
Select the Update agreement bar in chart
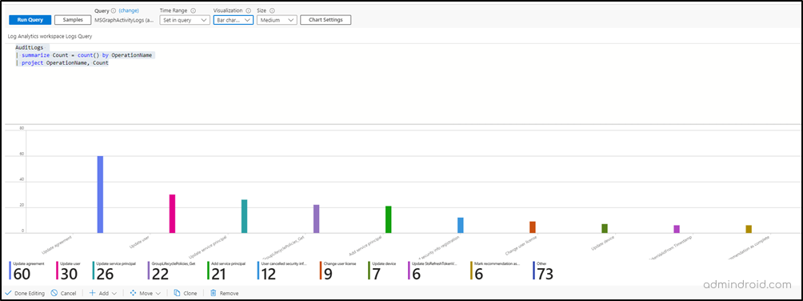[101, 195]
